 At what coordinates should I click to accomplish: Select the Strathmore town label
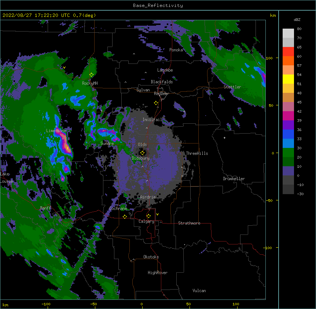189,223
